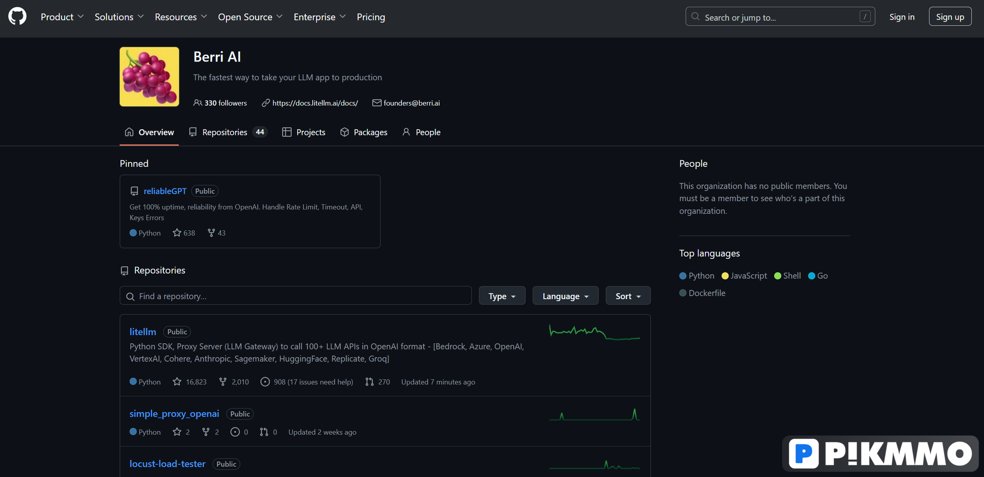Click simple_proxy_openai fork icon
The width and height of the screenshot is (984, 477).
(206, 432)
